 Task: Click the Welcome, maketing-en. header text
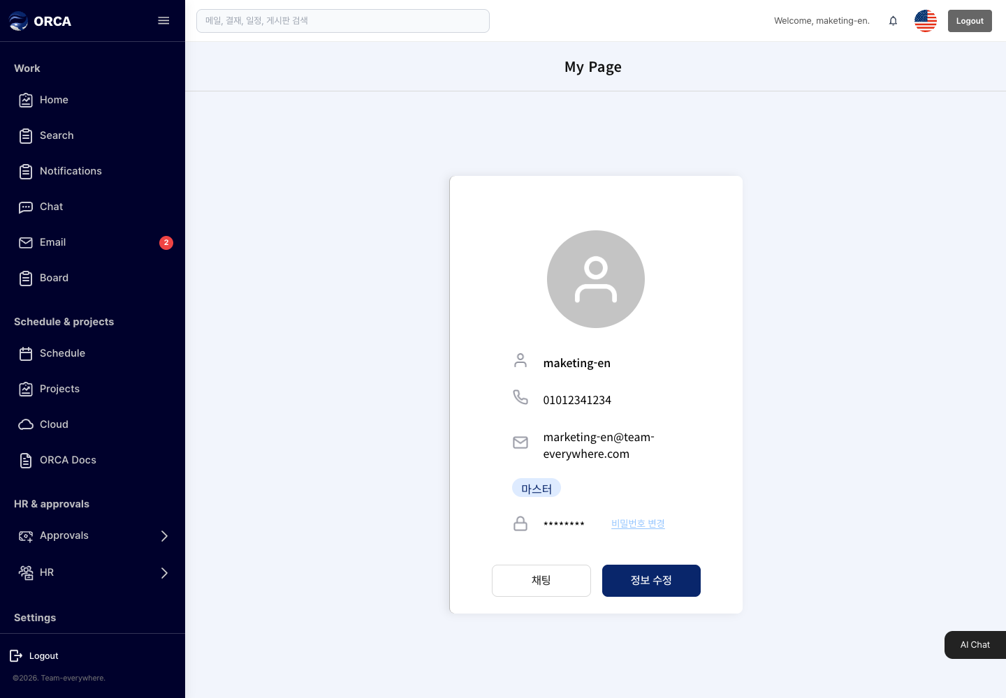tap(822, 21)
